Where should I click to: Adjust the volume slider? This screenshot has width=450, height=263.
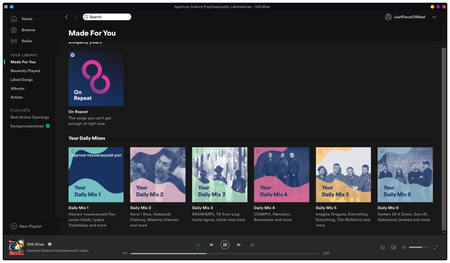pyautogui.click(x=419, y=247)
